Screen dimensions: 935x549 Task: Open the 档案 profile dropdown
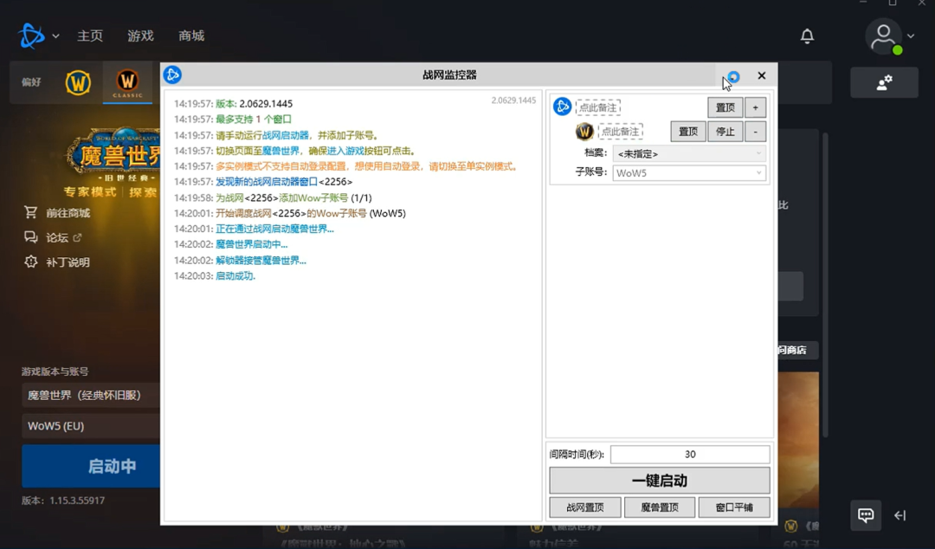[x=689, y=153]
